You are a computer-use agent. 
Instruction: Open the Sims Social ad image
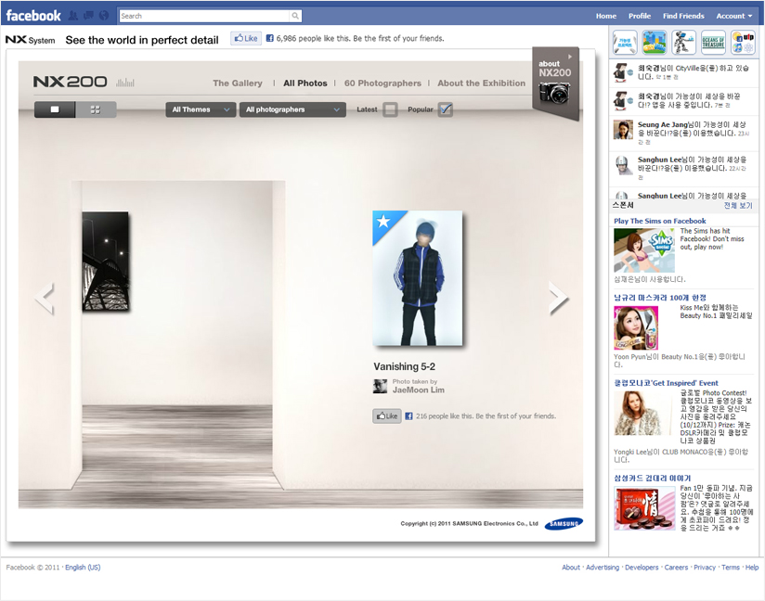tap(644, 250)
